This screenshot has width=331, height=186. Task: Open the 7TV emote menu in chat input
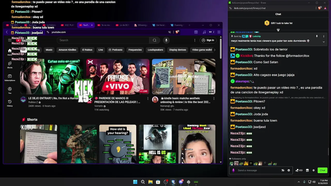click(283, 170)
